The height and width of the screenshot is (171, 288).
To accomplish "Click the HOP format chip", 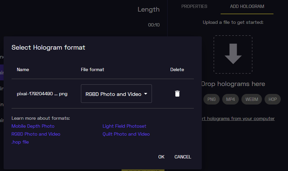I will 272,99.
